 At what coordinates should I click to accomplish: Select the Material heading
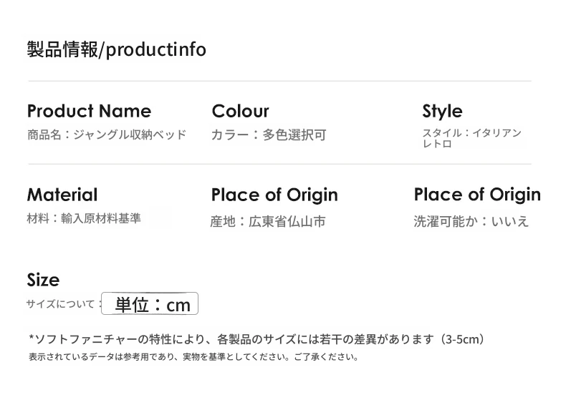(x=62, y=195)
